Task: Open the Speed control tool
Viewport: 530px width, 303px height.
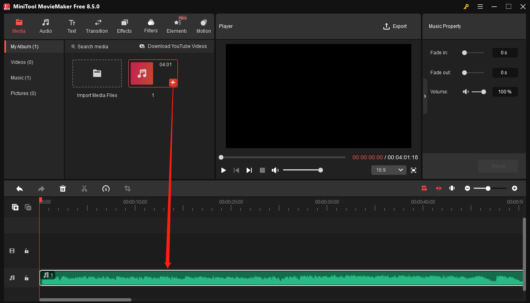Action: 106,188
